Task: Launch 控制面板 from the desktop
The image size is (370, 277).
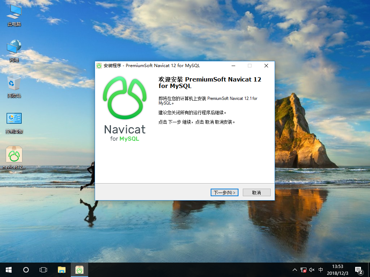Action: click(x=14, y=121)
